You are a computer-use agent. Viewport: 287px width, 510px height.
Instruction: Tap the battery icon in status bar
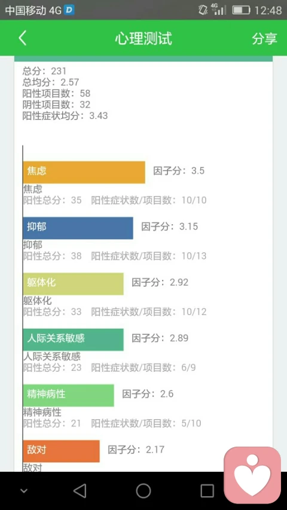241,10
